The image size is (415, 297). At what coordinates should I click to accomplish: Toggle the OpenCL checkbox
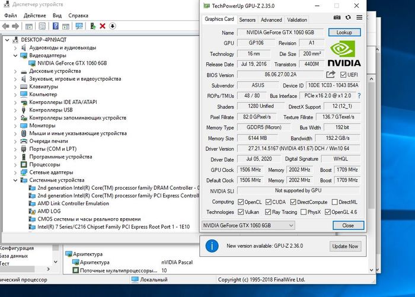pyautogui.click(x=241, y=202)
